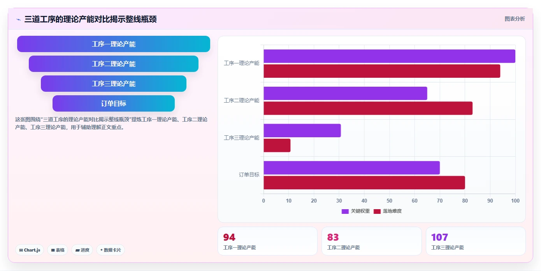Click the 工序三理论产能 y-axis label on chart

241,138
